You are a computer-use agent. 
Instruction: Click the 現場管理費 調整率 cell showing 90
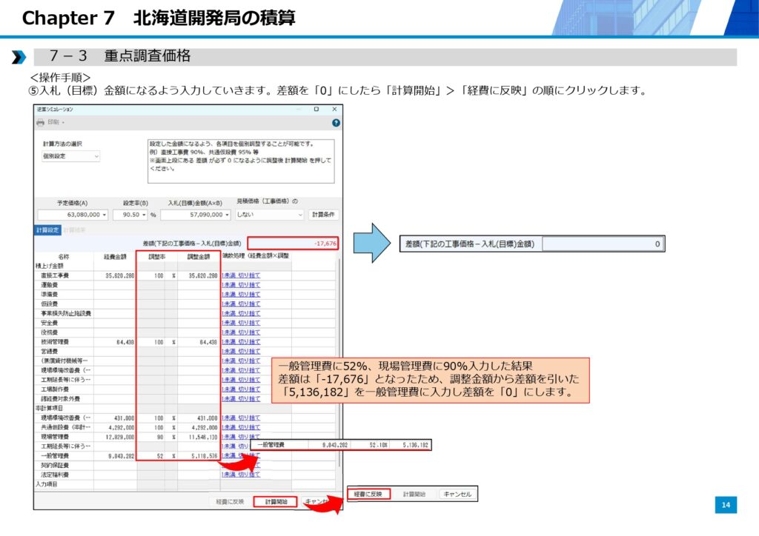coord(157,437)
